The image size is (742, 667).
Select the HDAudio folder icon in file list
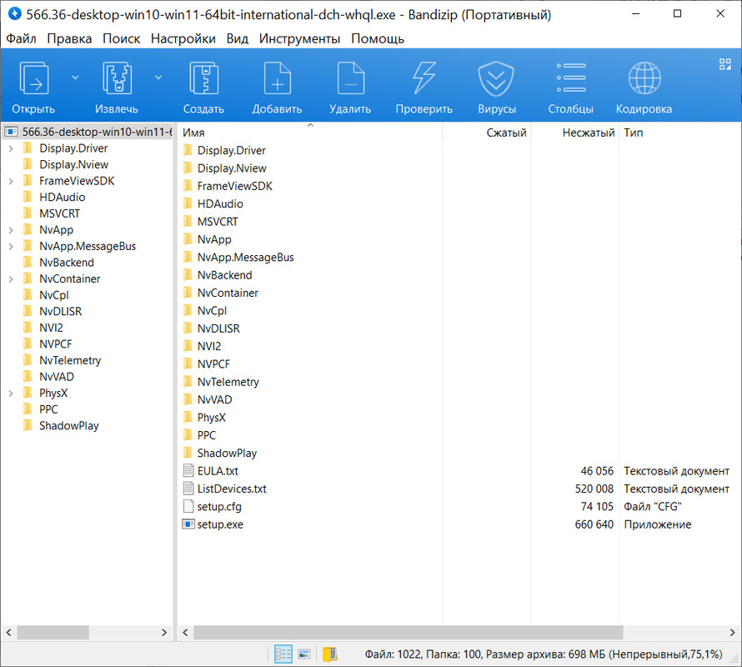(x=188, y=203)
